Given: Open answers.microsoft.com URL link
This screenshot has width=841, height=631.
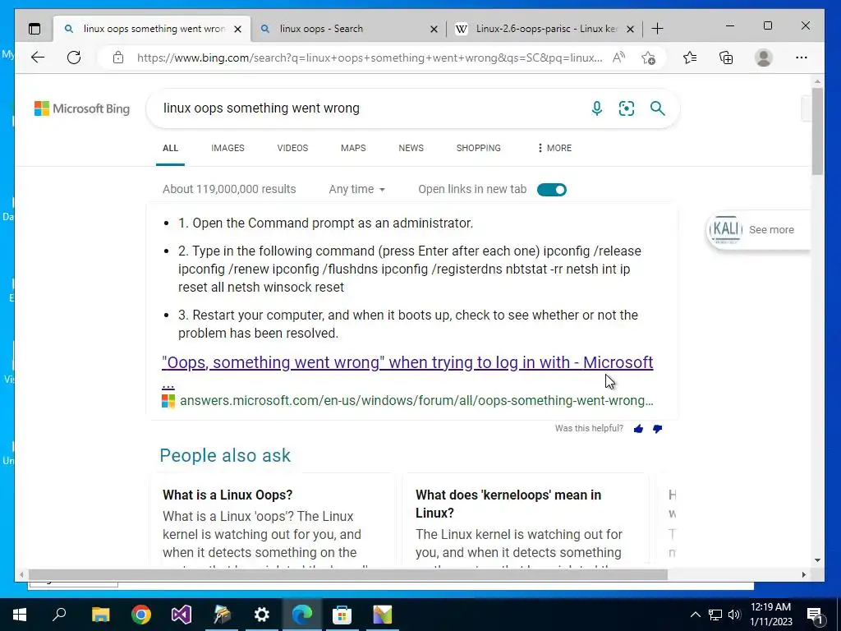Looking at the screenshot, I should coord(416,401).
